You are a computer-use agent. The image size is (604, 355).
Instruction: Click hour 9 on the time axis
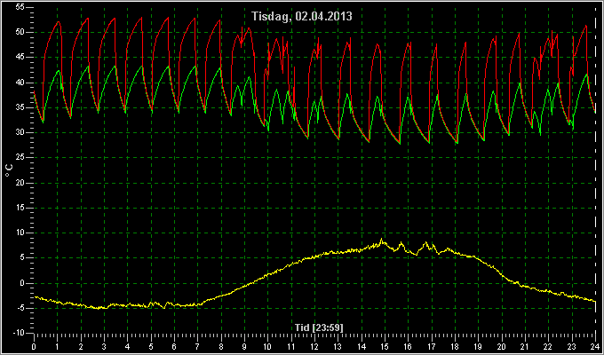pyautogui.click(x=244, y=346)
